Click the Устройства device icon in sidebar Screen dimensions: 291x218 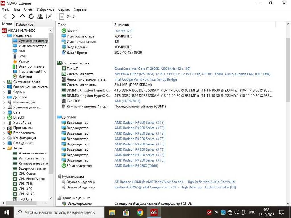point(10,123)
